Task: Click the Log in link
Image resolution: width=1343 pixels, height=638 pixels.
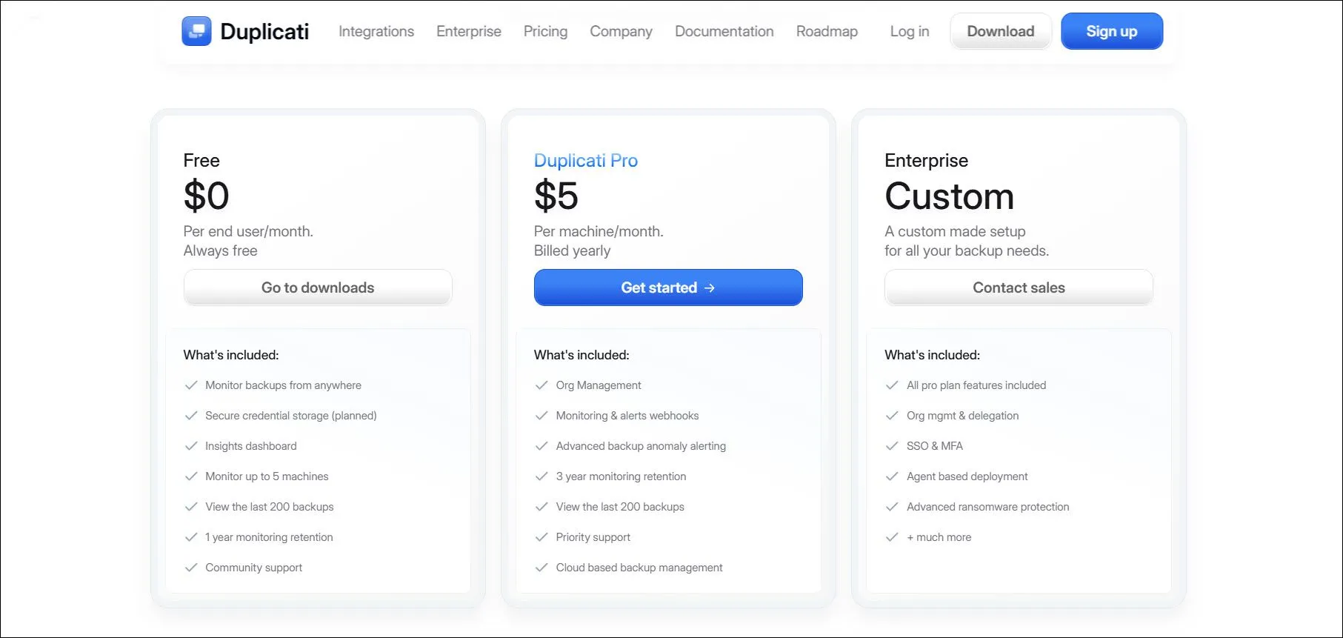Action: tap(909, 31)
